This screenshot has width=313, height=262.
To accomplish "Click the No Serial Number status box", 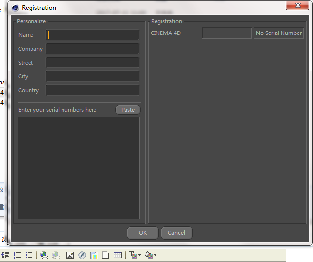I will pos(279,33).
